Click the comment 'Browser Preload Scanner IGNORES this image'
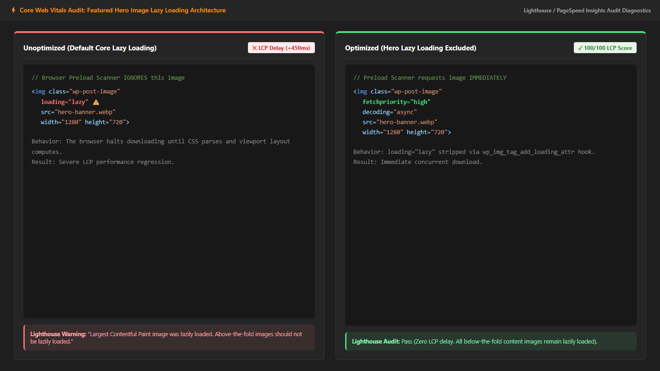Screen dimensions: 660x371 tap(108, 78)
